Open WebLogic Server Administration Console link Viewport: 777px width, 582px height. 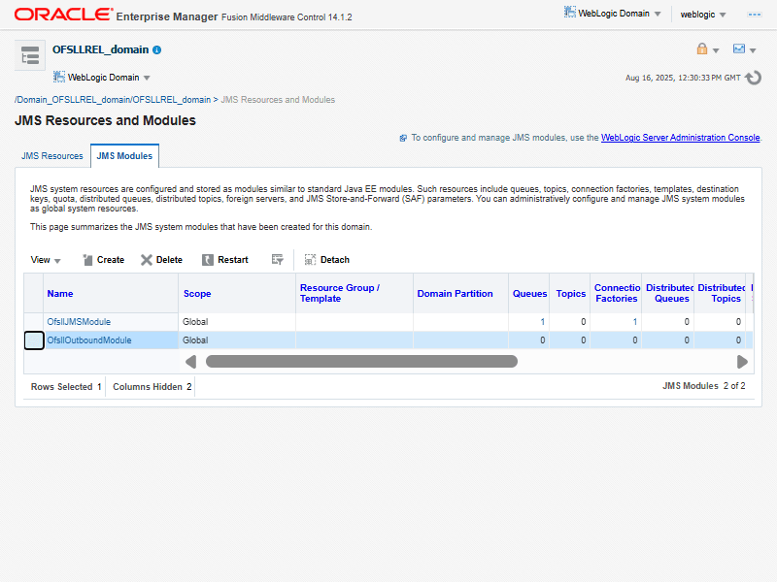point(681,138)
